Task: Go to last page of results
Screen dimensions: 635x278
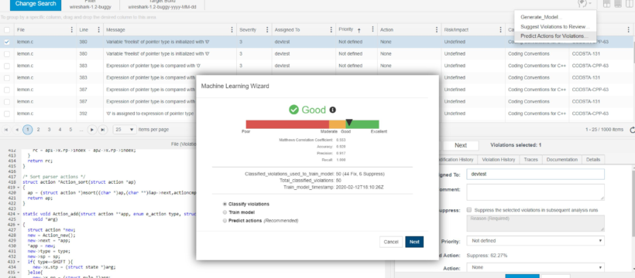Action: [x=103, y=130]
